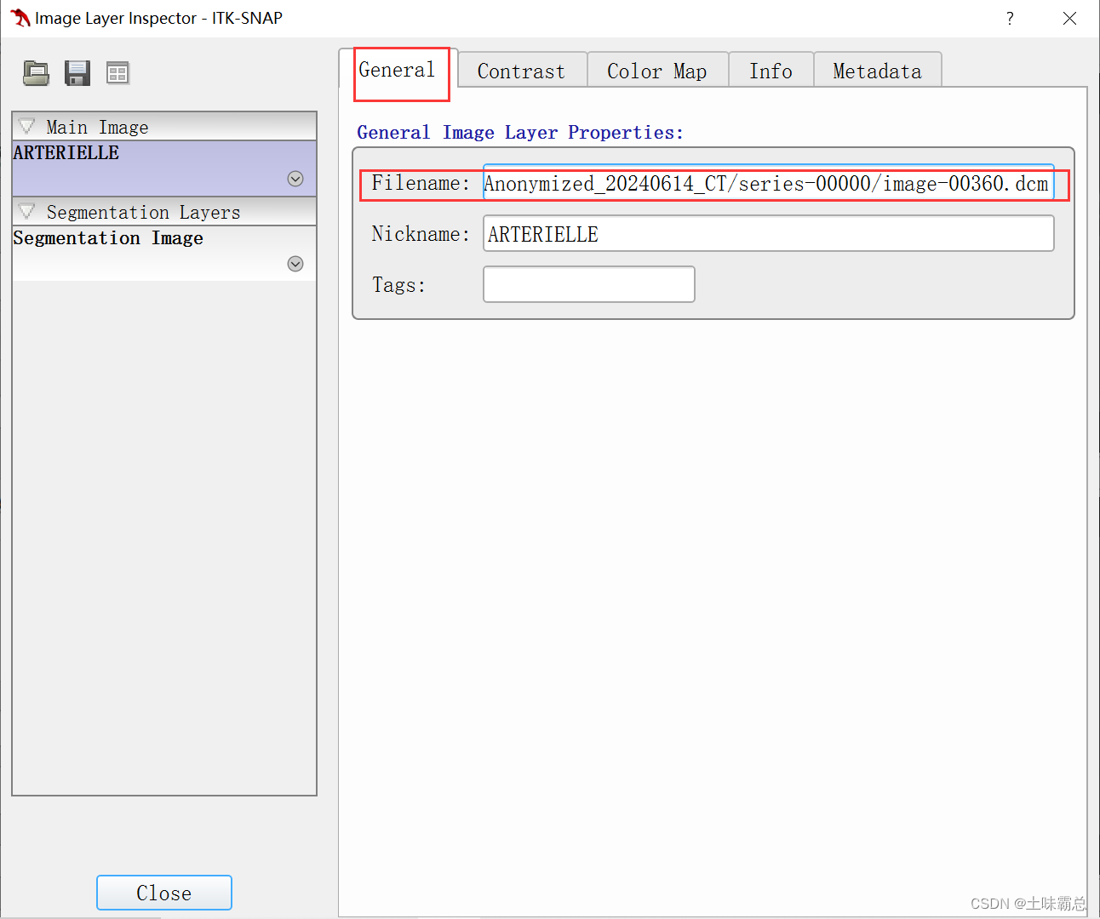The image size is (1100, 919).
Task: Click the Close button
Action: click(x=164, y=893)
